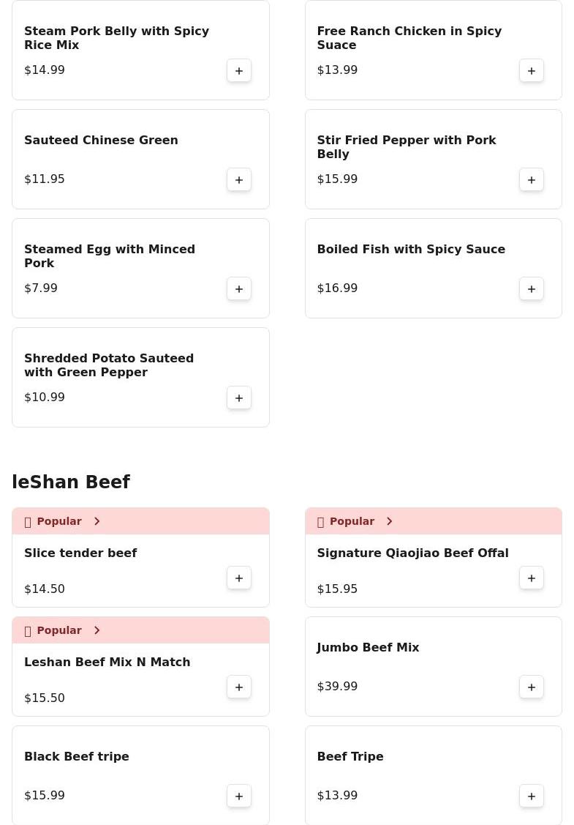This screenshot has width=574, height=825.
Task: Expand Popular chevron above Signature Qiaojiao Beef Offal
Action: point(389,521)
